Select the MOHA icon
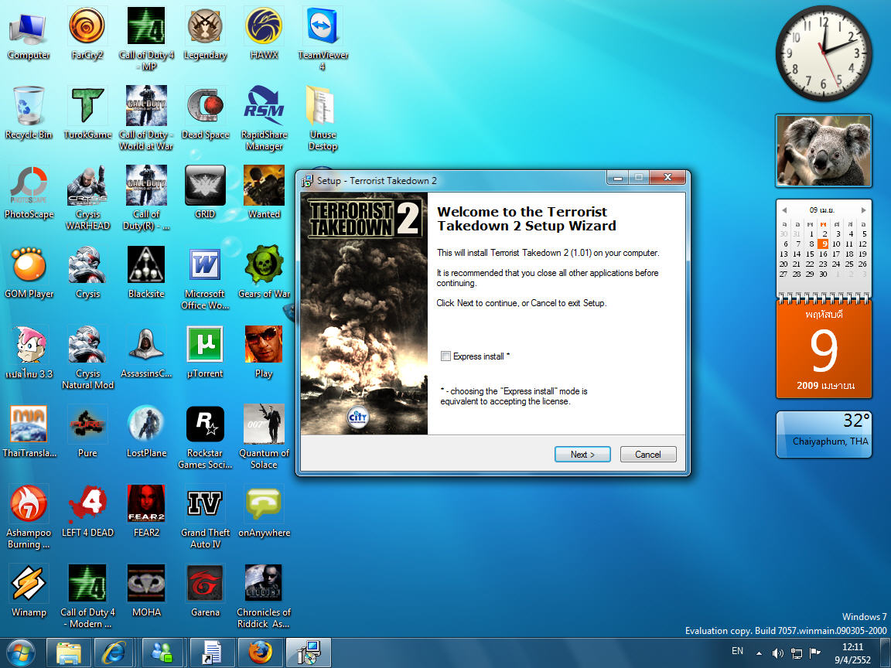 tap(146, 590)
